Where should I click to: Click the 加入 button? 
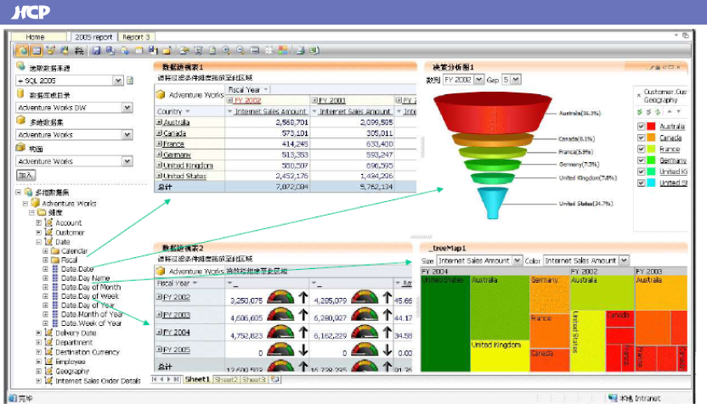[26, 175]
